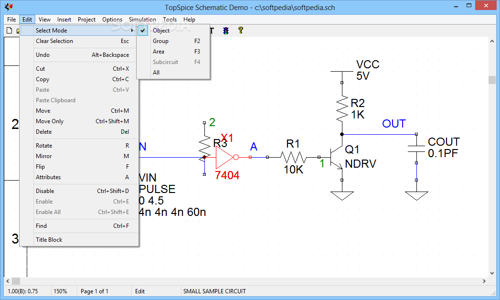Click Cut in Edit menu
This screenshot has height=300, width=500.
pyautogui.click(x=79, y=69)
